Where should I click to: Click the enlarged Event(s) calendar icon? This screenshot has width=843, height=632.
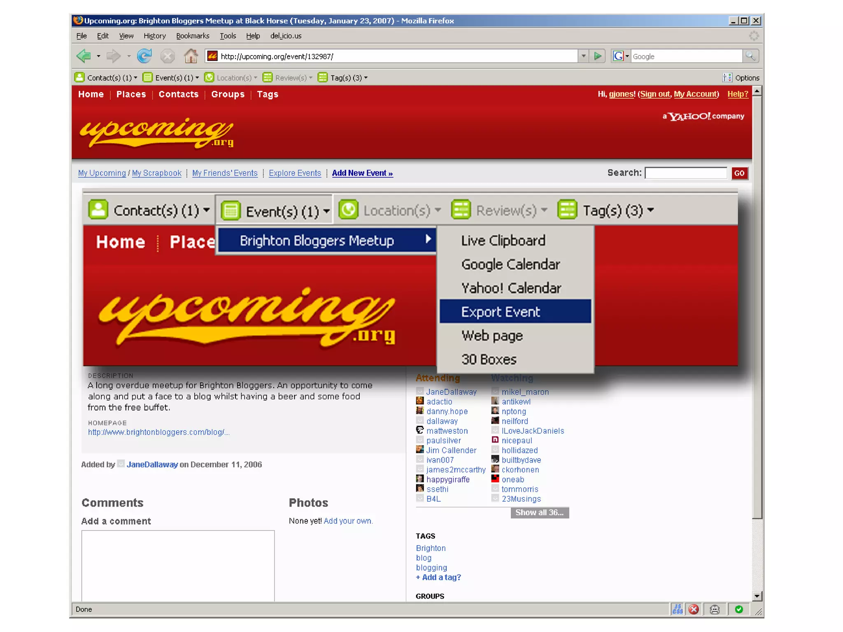pyautogui.click(x=231, y=211)
